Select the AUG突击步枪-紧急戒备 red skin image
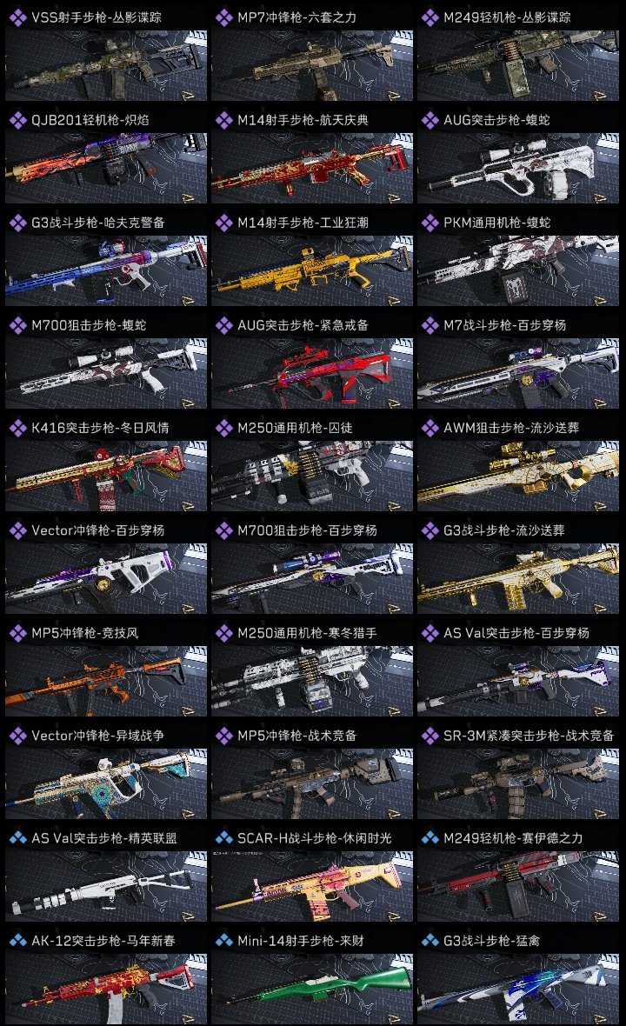626x1026 pixels. [x=312, y=373]
